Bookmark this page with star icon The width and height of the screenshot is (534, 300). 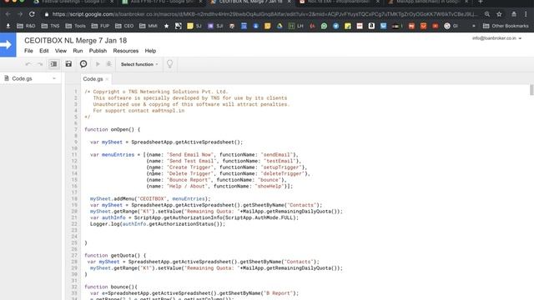coord(499,14)
